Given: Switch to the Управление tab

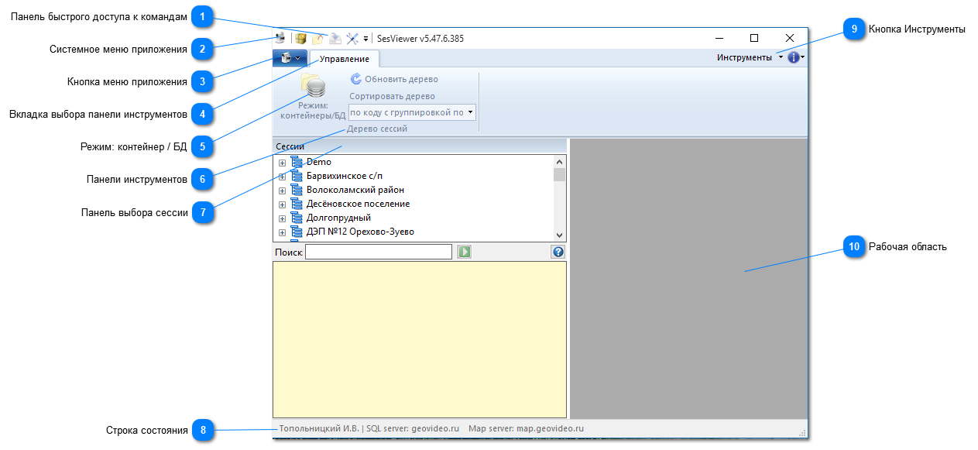Looking at the screenshot, I should [345, 59].
